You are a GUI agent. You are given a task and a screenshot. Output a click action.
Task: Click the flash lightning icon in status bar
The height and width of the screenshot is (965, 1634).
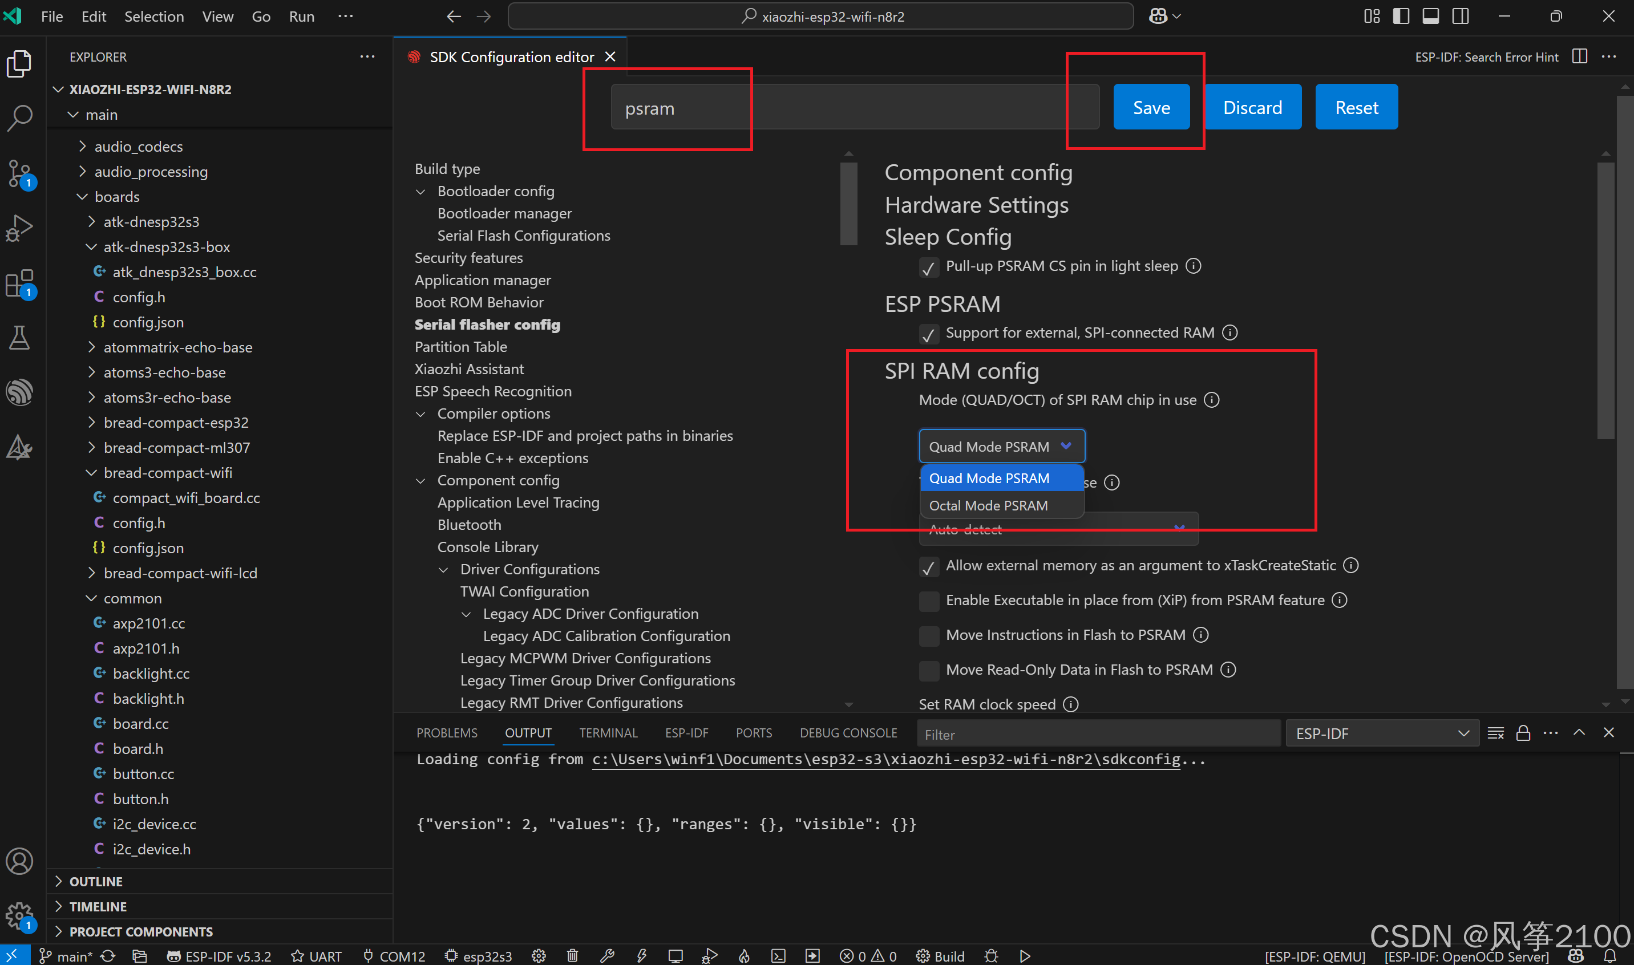click(641, 956)
